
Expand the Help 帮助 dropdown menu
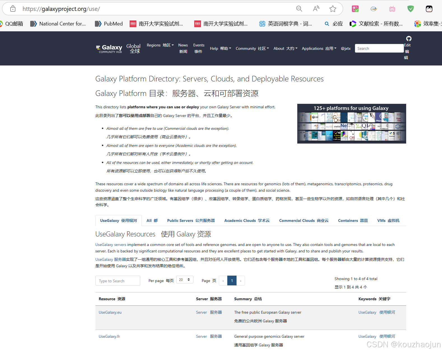coord(220,48)
